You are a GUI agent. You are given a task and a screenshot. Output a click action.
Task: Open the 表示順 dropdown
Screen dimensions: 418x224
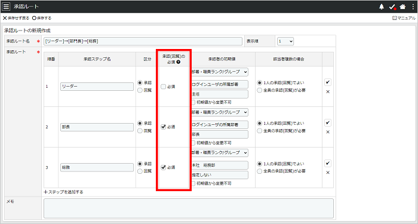[x=285, y=41]
